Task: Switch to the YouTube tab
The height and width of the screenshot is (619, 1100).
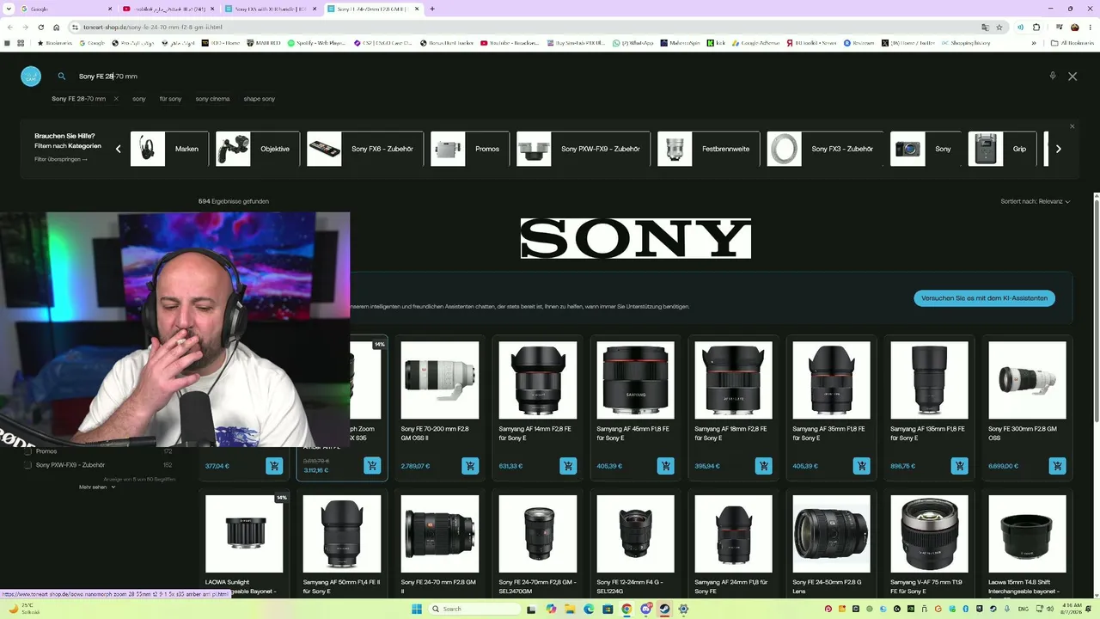Action: pyautogui.click(x=168, y=9)
